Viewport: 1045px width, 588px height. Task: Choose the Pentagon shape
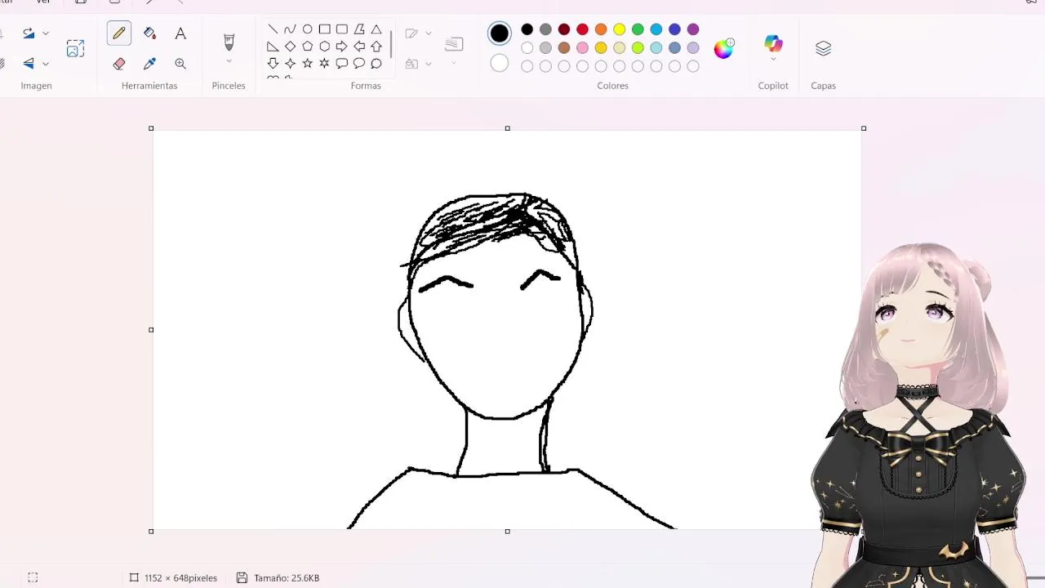tap(307, 47)
